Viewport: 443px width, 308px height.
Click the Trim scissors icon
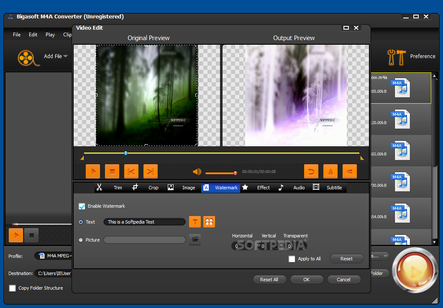[99, 187]
